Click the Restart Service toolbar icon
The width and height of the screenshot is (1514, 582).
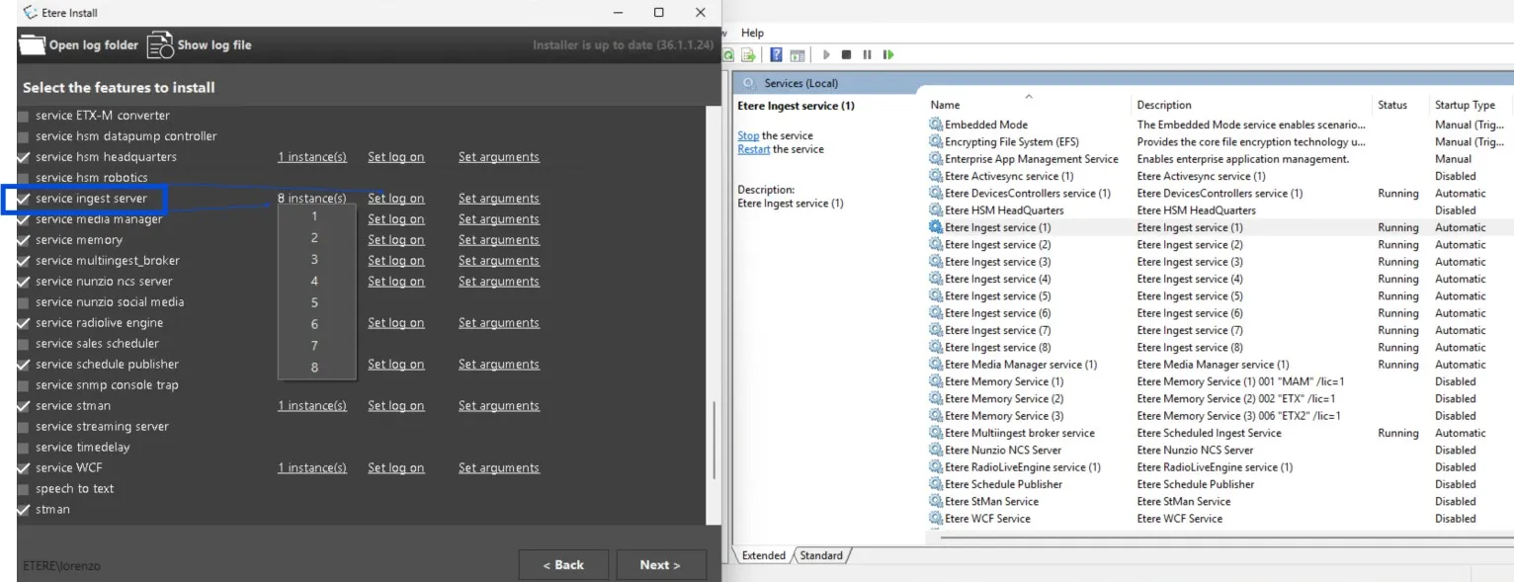tap(888, 55)
